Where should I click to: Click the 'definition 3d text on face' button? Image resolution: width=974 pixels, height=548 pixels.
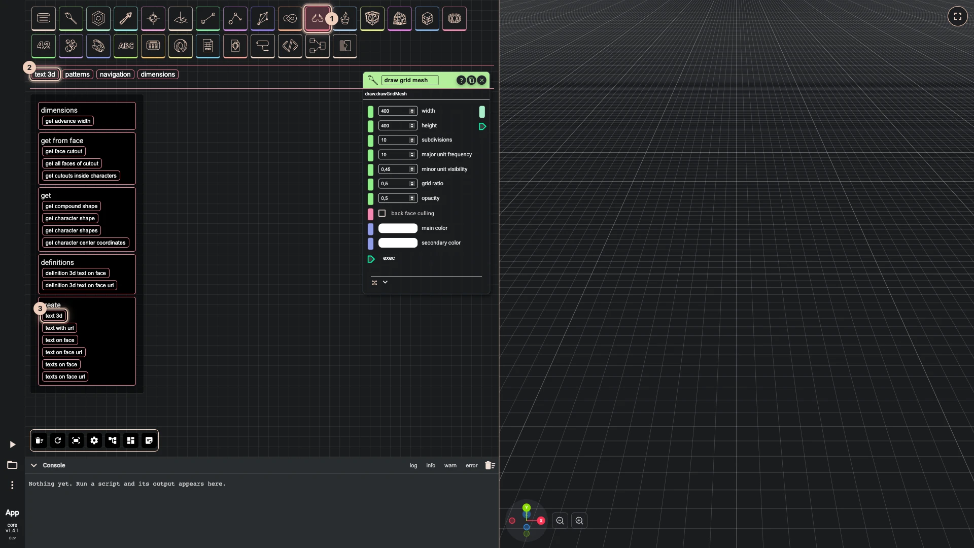[x=76, y=273]
